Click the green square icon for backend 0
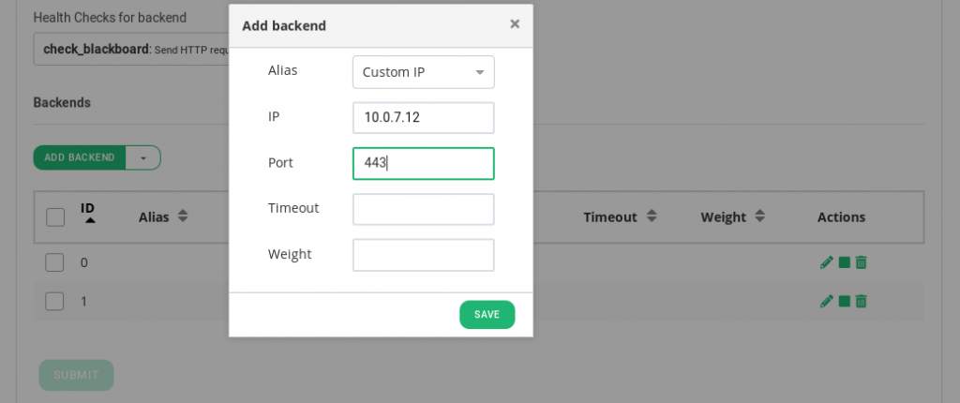This screenshot has width=960, height=403. [x=845, y=262]
